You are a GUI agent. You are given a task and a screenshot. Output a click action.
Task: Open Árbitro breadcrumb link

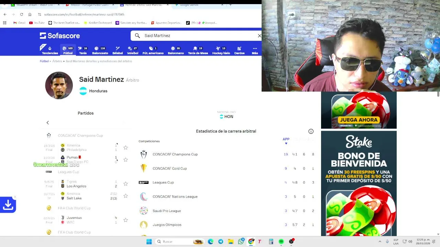pyautogui.click(x=57, y=61)
